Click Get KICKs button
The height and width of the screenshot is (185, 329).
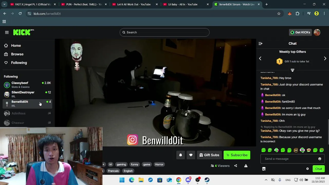click(x=300, y=32)
